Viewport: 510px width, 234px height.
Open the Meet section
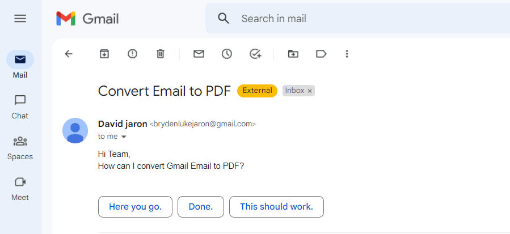pos(20,188)
